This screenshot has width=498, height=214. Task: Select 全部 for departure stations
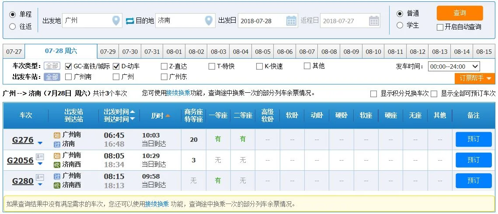(52, 77)
